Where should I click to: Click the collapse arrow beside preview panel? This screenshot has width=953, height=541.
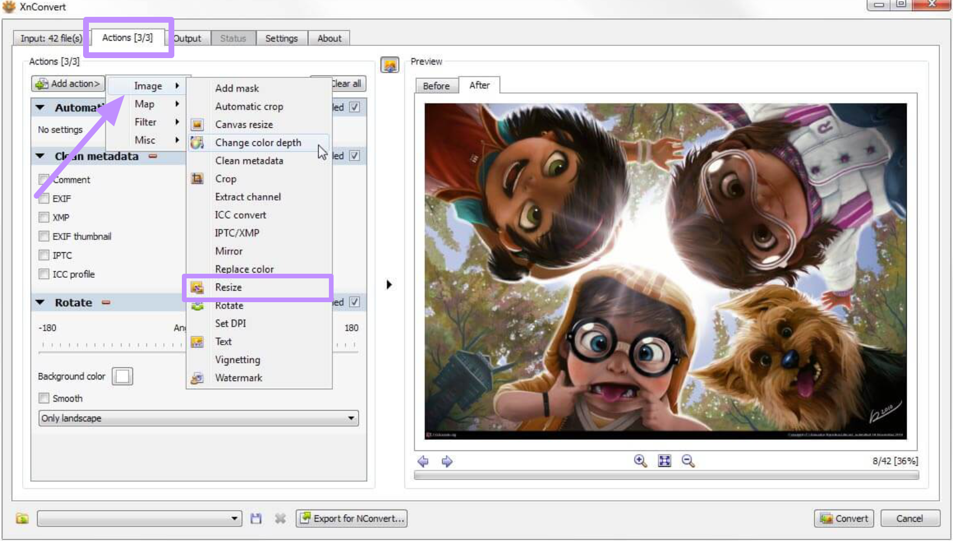pyautogui.click(x=389, y=284)
